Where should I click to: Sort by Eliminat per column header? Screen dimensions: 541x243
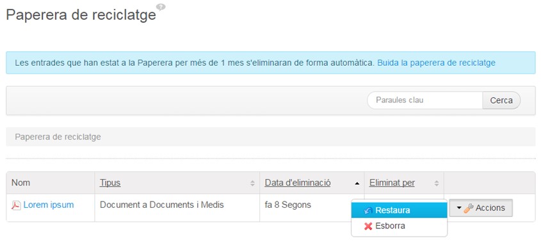click(392, 183)
